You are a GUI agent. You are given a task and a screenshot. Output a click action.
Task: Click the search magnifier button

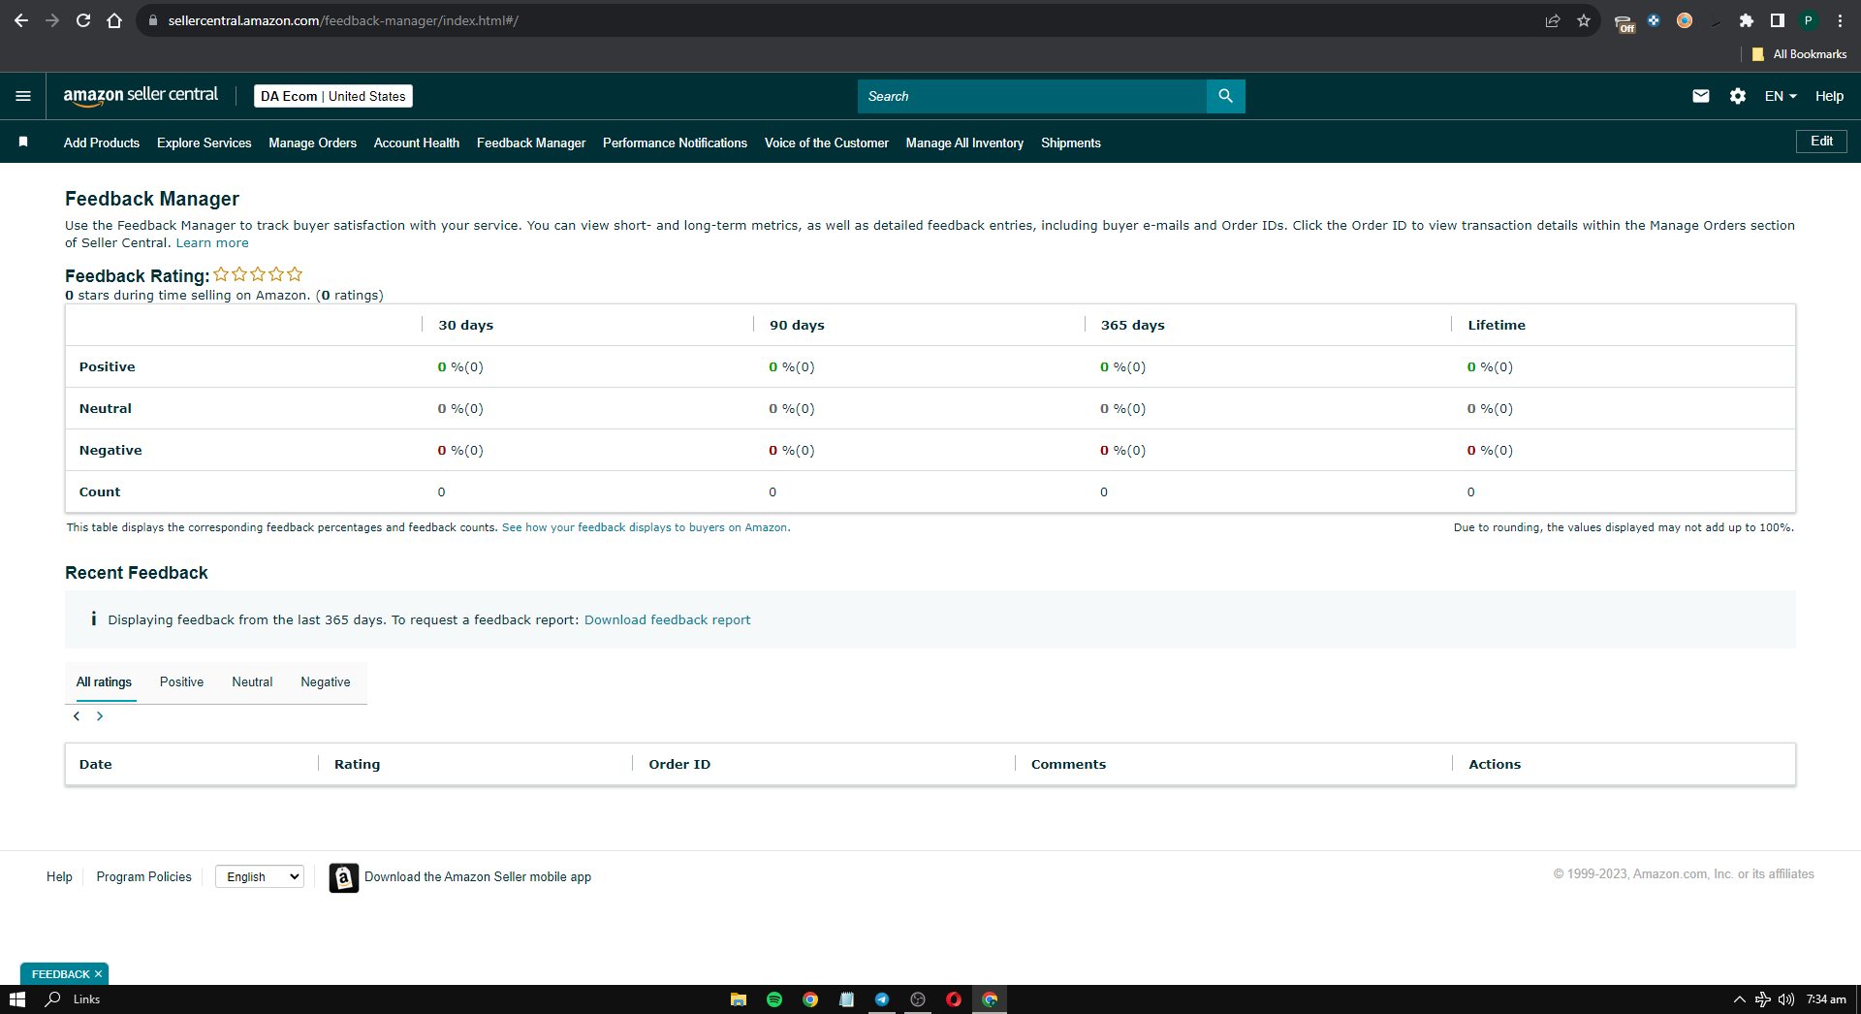1225,96
